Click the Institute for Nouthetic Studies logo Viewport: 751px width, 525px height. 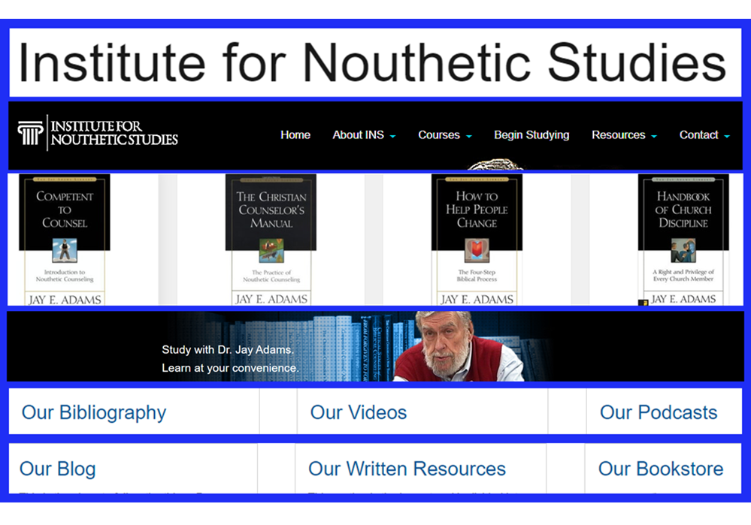click(98, 133)
